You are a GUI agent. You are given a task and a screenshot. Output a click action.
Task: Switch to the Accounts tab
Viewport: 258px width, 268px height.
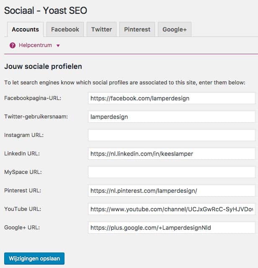pos(25,29)
